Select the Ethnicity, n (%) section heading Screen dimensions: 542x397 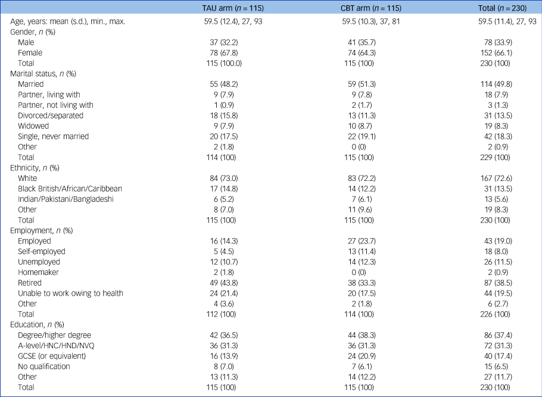pos(35,168)
